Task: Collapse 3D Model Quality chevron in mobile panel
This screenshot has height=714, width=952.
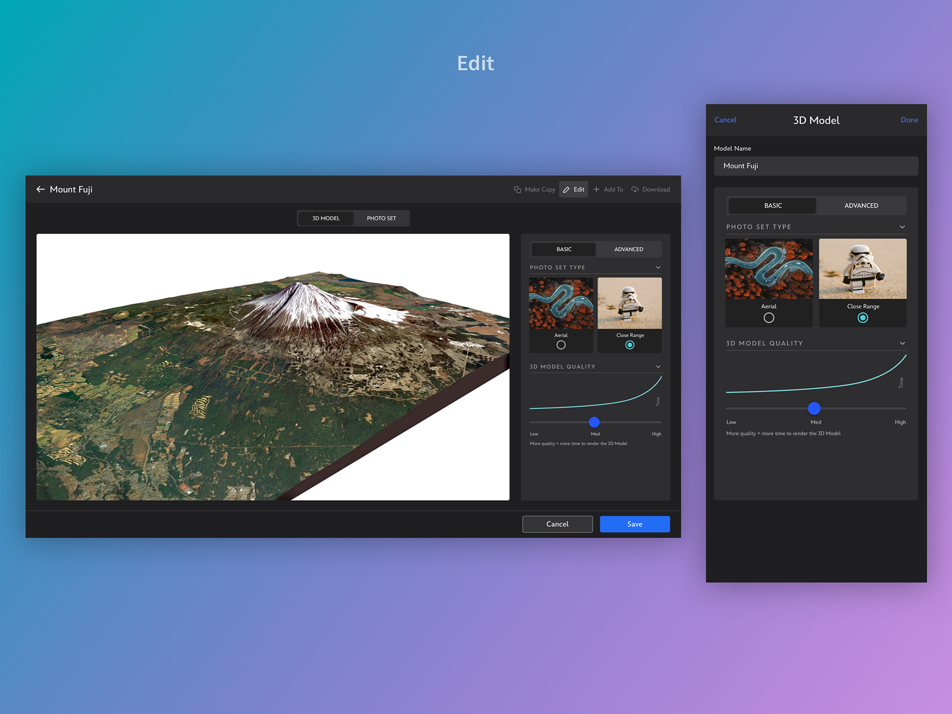Action: click(902, 343)
